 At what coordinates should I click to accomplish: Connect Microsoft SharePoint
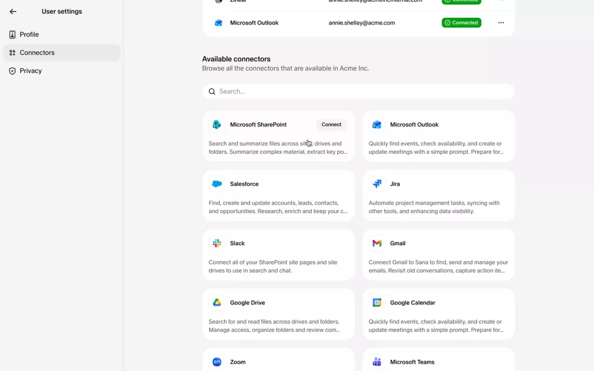point(331,125)
